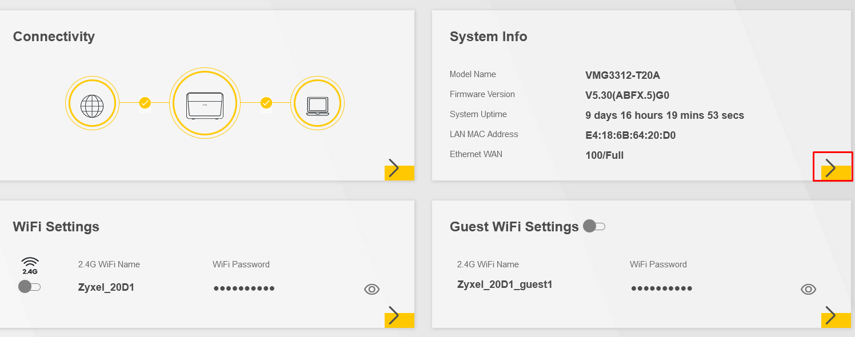The width and height of the screenshot is (855, 337).
Task: Show WiFi password for Zyxel_20D1
Action: tap(371, 290)
